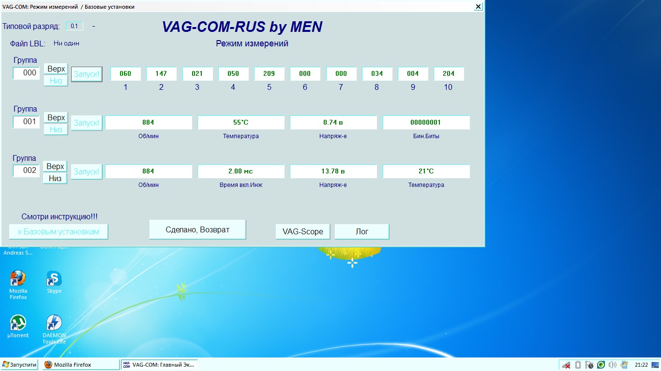The image size is (661, 371).
Task: Open VAG-Scope
Action: 303,231
